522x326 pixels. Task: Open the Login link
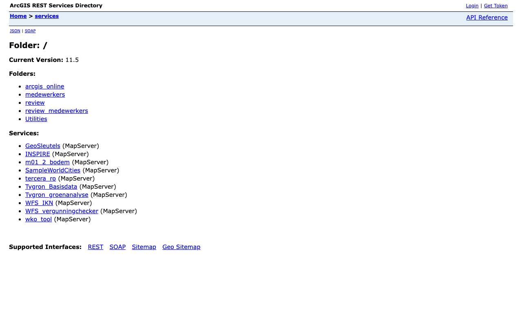tap(472, 6)
